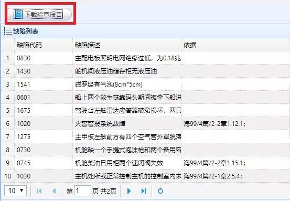Image resolution: width=290 pixels, height=201 pixels.
Task: Click the page number input field
Action: click(x=82, y=191)
